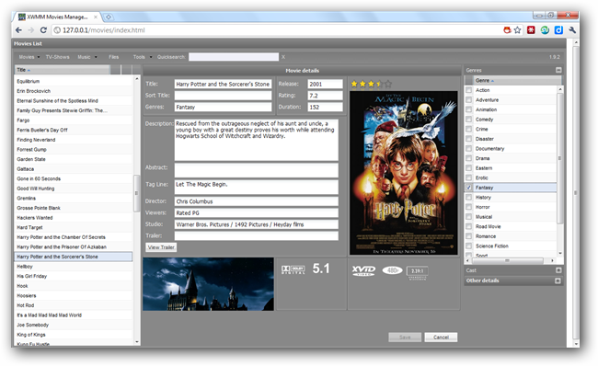This screenshot has height=366, width=598.
Task: Click the green circular extension icon
Action: coord(545,30)
